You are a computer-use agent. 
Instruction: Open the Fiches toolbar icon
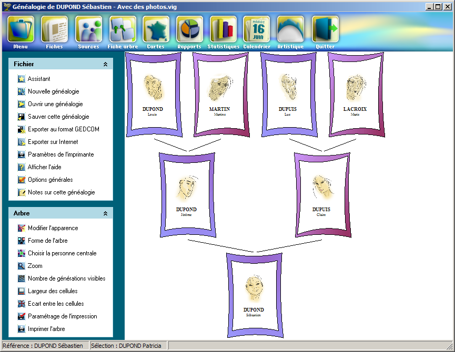[55, 29]
